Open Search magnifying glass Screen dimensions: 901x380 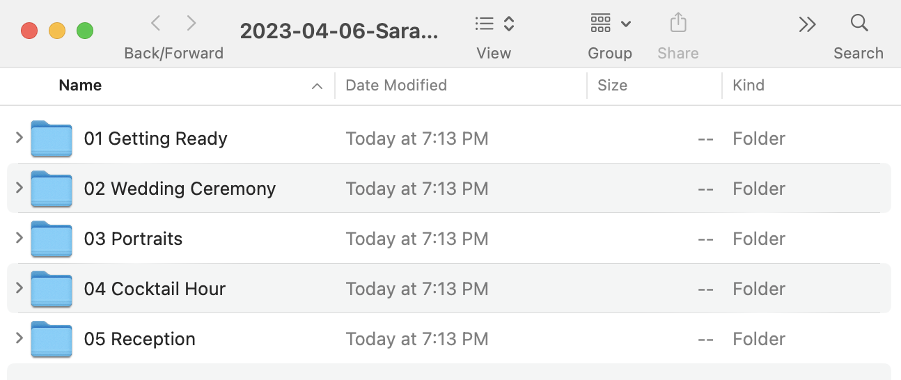[859, 24]
